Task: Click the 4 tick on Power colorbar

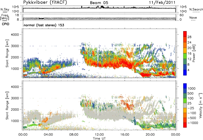Action: [188, 70]
